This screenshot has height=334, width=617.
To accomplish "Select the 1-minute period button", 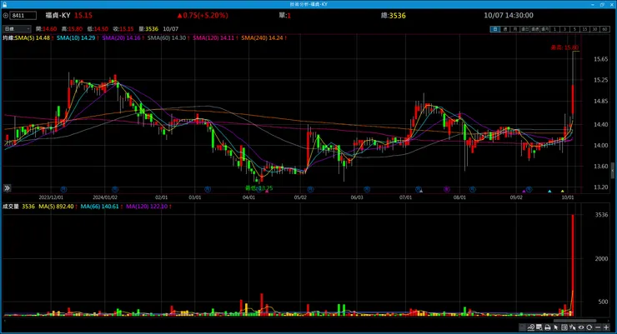I will pos(554,29).
